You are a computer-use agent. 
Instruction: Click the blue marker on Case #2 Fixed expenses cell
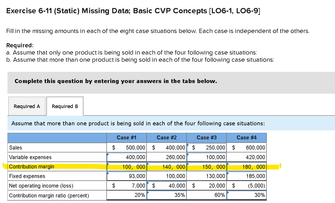point(148,173)
